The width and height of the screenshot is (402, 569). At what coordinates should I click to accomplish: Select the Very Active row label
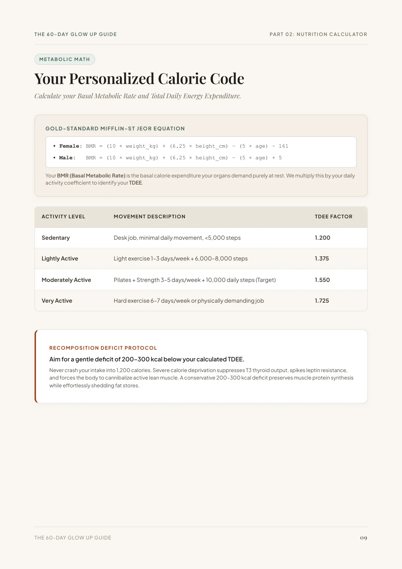pos(57,301)
